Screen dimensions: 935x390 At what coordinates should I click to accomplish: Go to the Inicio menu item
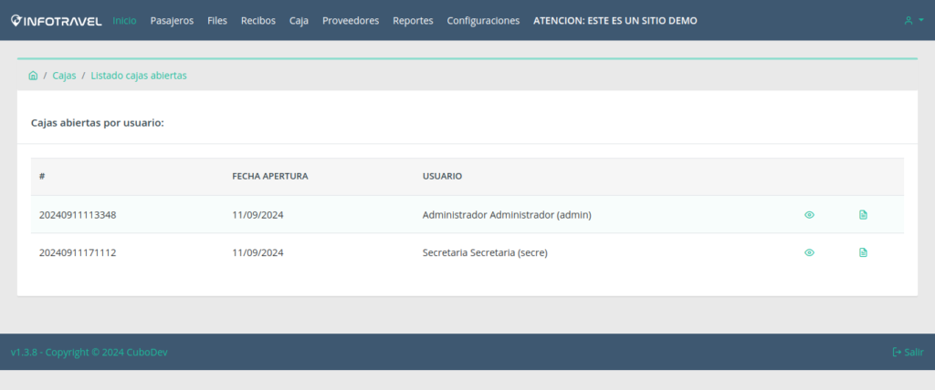coord(124,20)
